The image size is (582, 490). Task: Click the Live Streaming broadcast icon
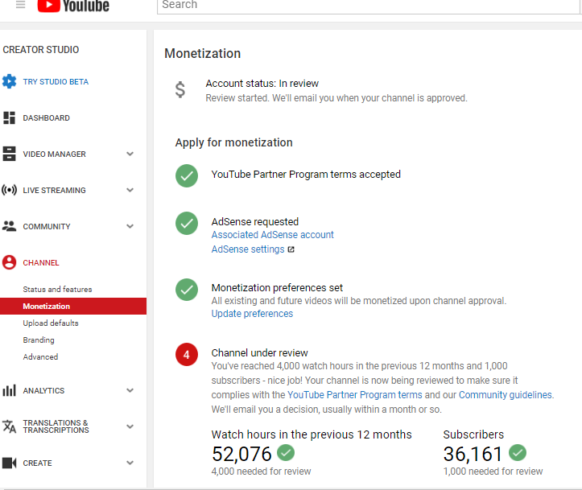10,190
